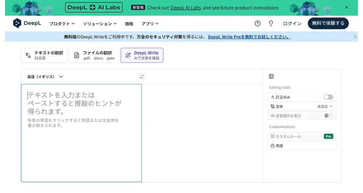This screenshot has width=363, height=193.
Task: Toggle the 訂正のみ switch
Action: [328, 97]
